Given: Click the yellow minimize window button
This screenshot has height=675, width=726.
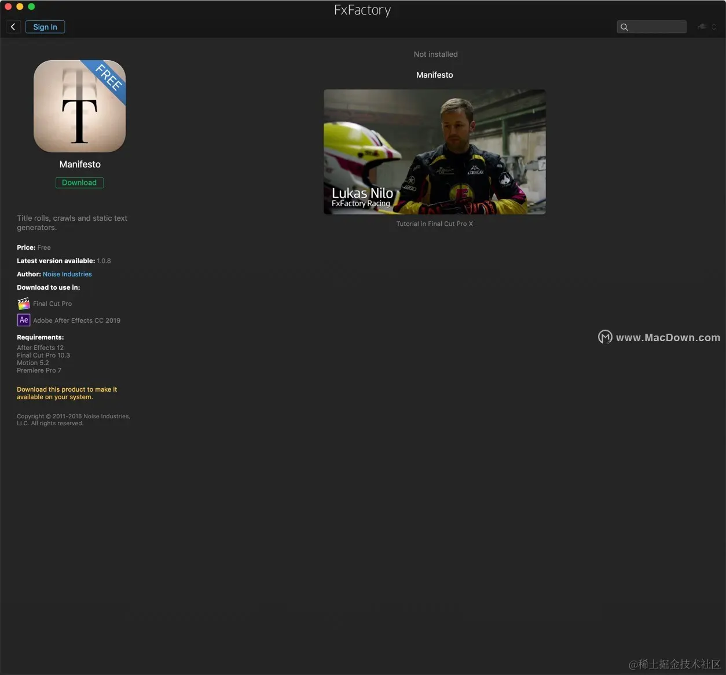Looking at the screenshot, I should (x=20, y=6).
